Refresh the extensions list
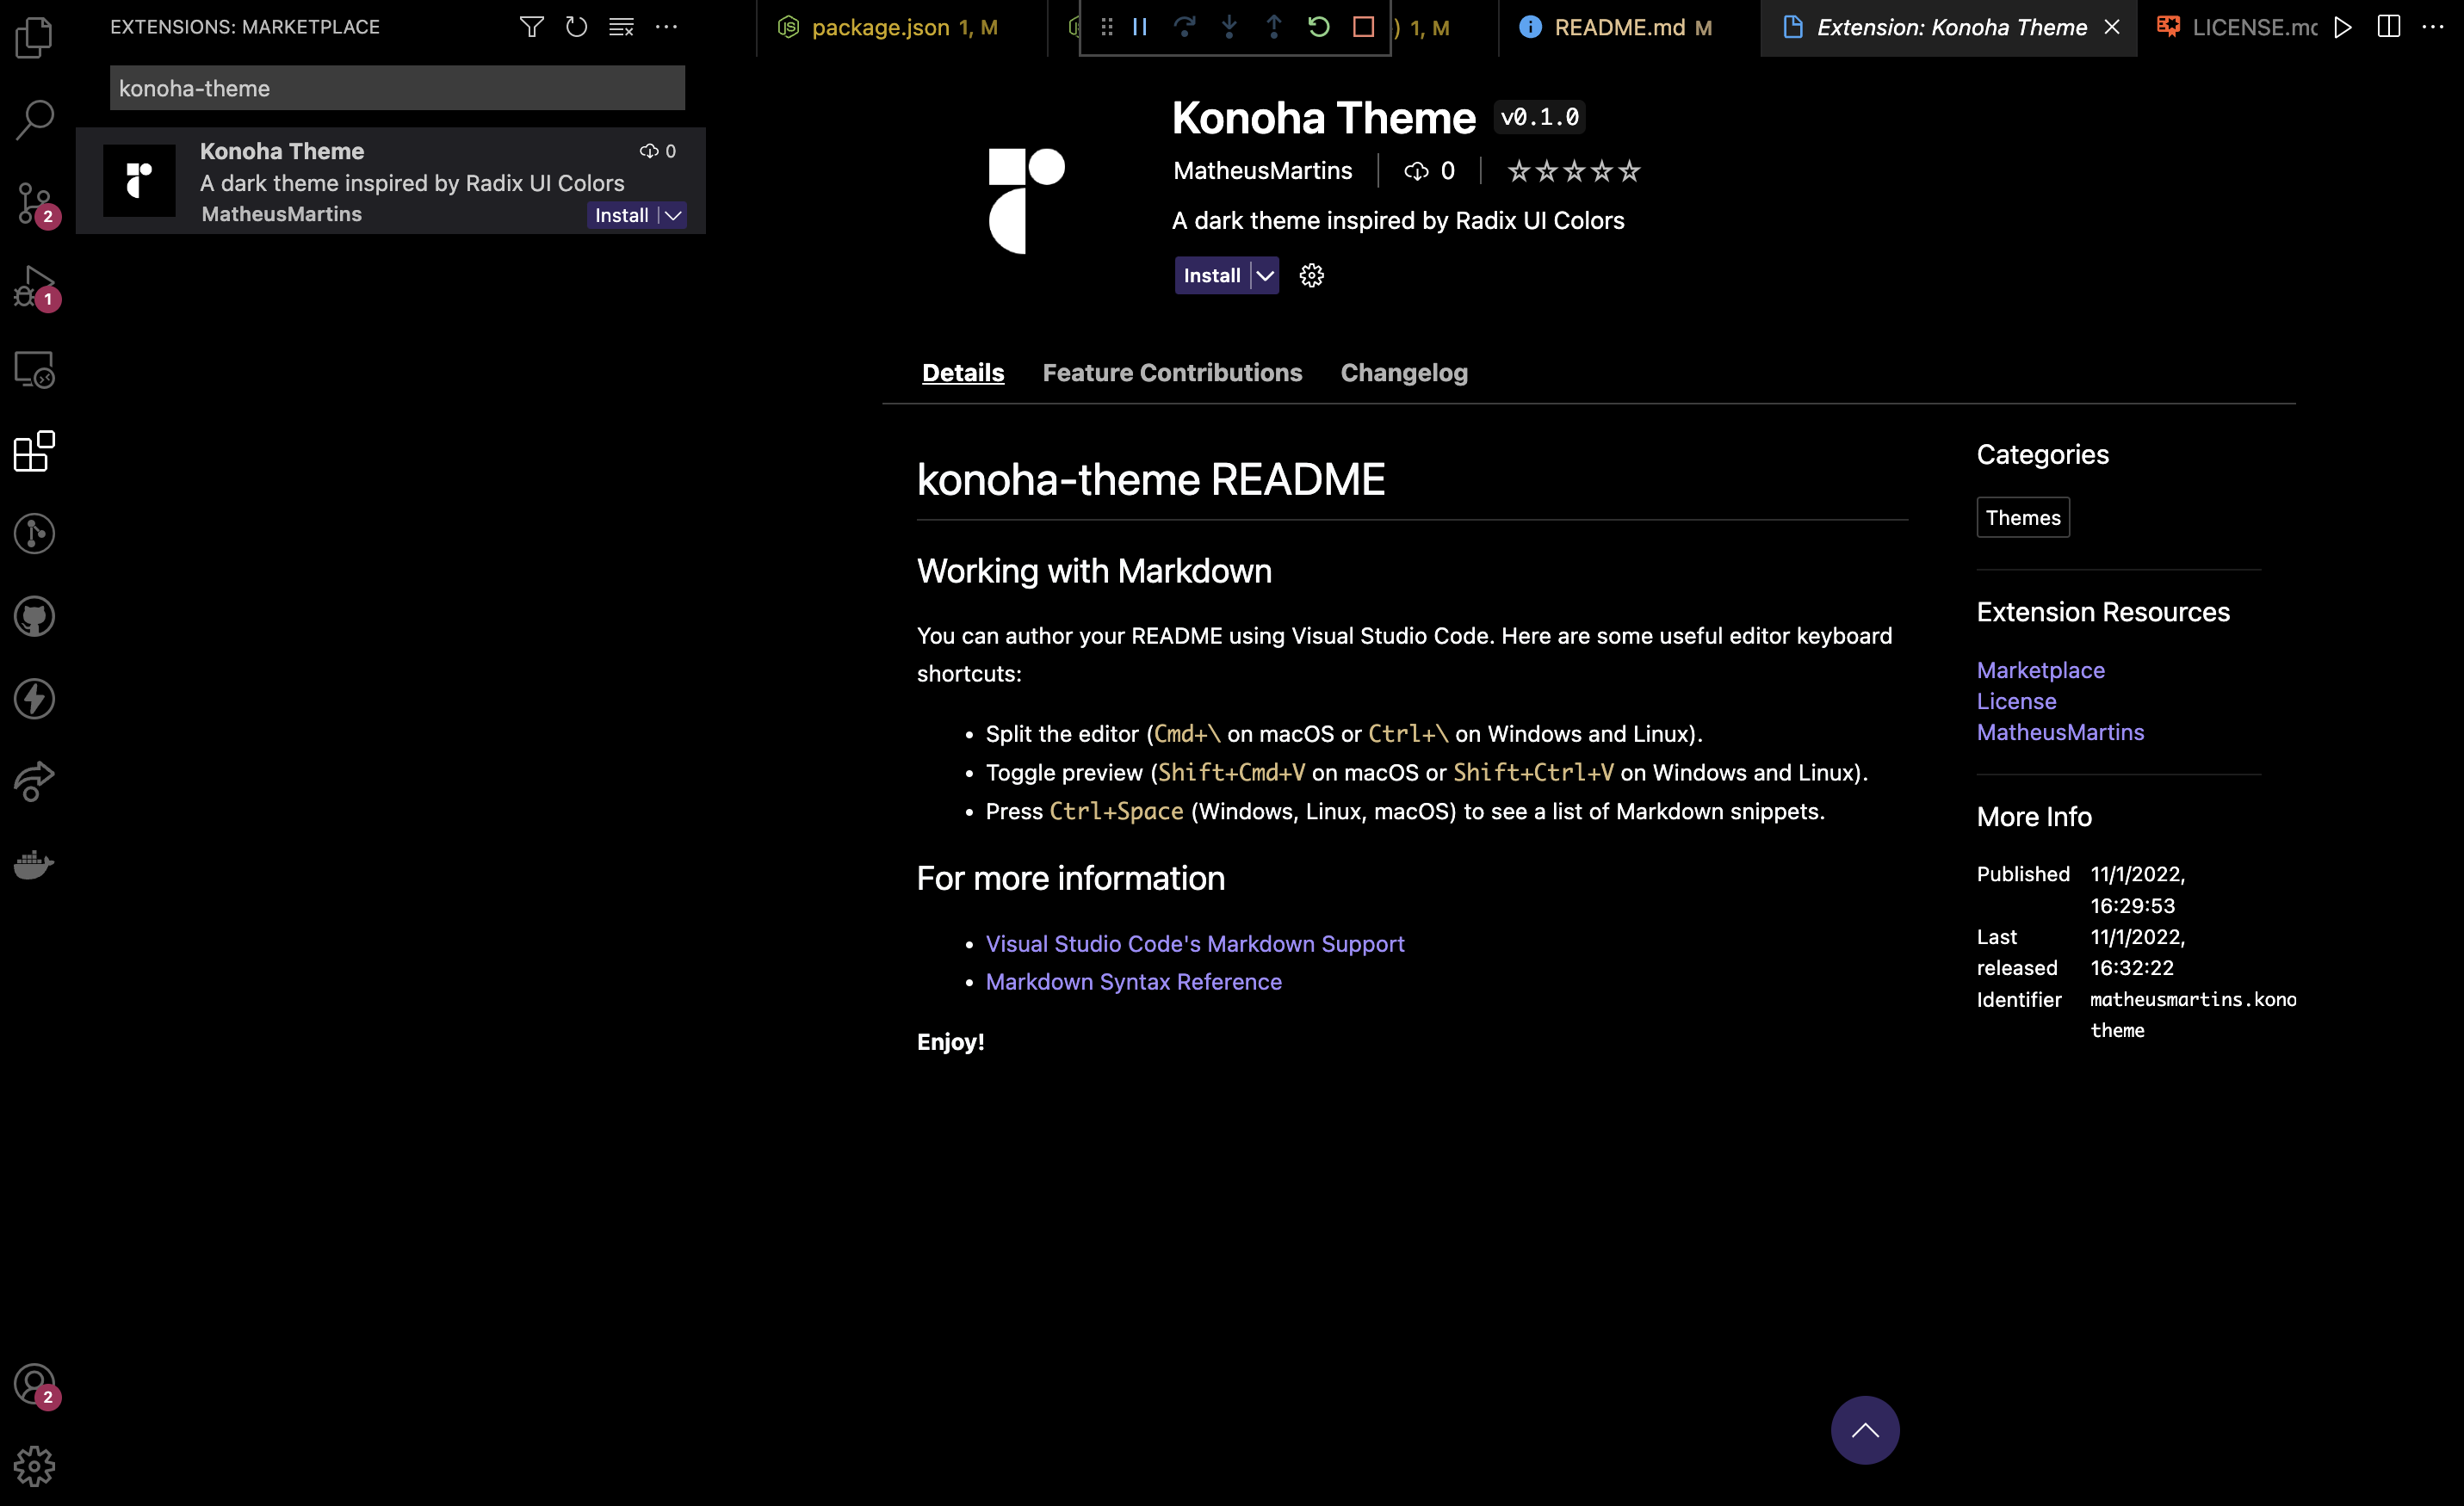Screen dimensions: 2464x1506 pyautogui.click(x=576, y=27)
